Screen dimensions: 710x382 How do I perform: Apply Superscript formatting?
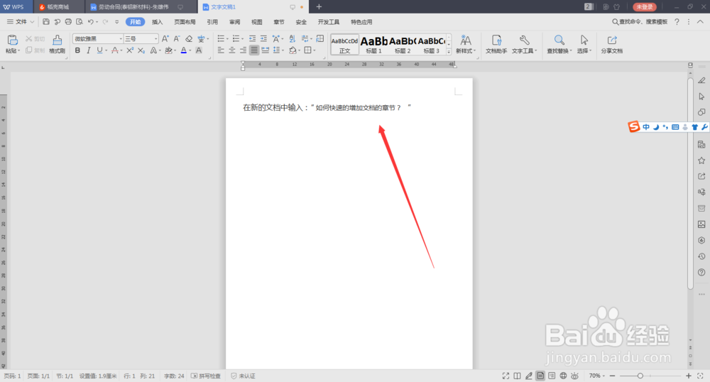(130, 50)
